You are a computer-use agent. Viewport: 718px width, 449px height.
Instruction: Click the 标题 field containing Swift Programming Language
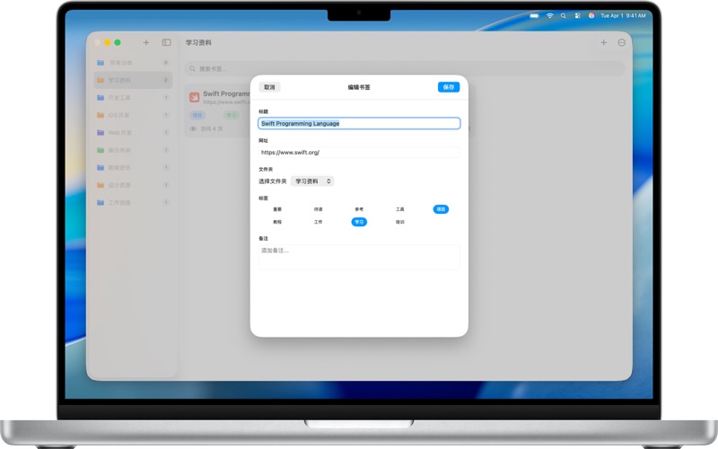click(x=359, y=123)
